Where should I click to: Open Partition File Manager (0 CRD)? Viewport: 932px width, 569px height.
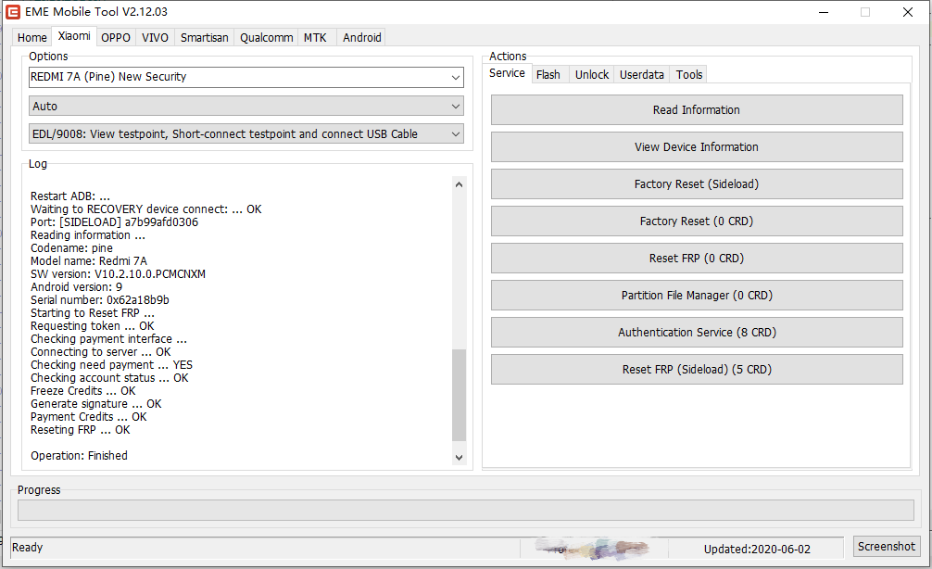[x=697, y=296]
